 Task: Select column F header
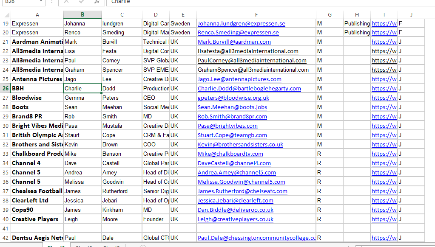[256, 15]
